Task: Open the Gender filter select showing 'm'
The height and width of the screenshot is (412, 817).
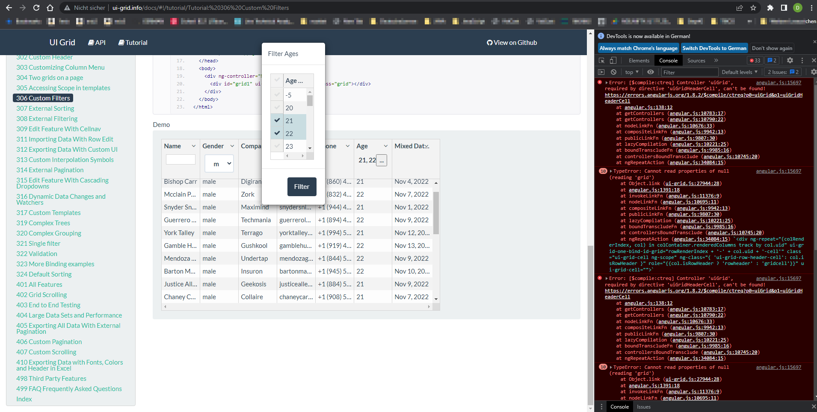Action: pos(219,163)
